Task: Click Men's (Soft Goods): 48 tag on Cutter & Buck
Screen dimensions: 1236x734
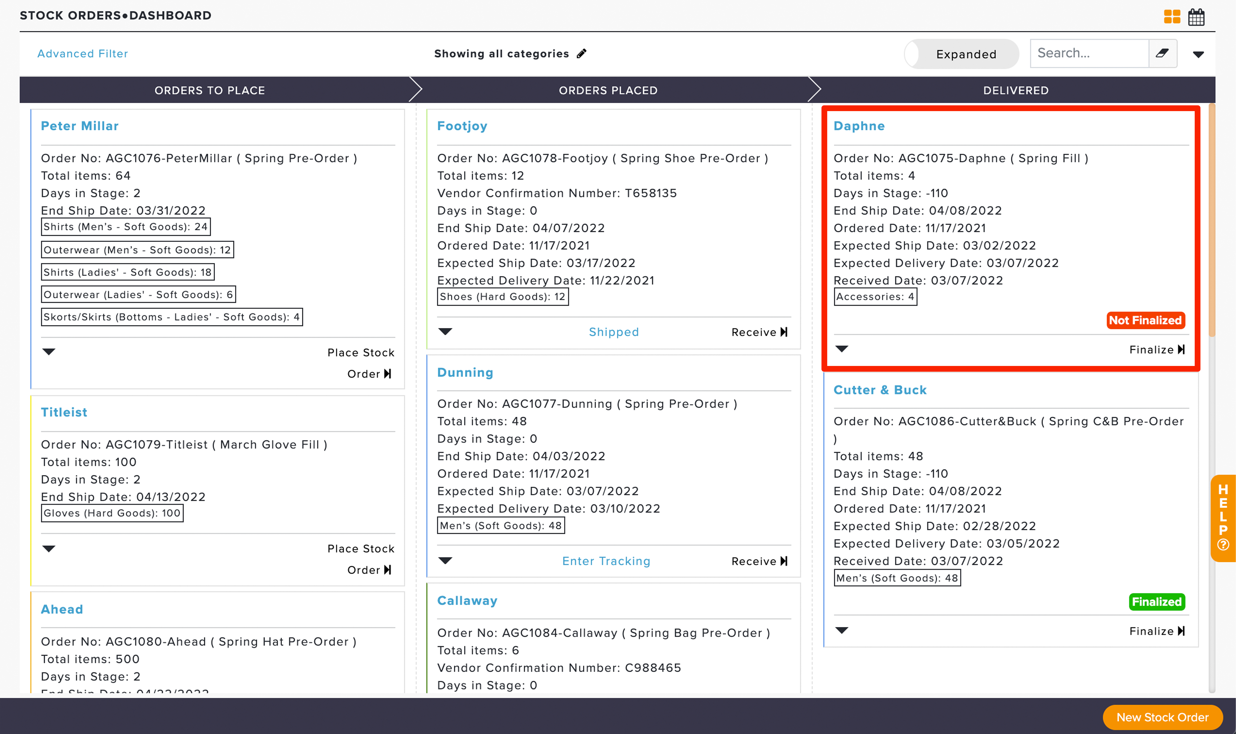Action: click(897, 578)
